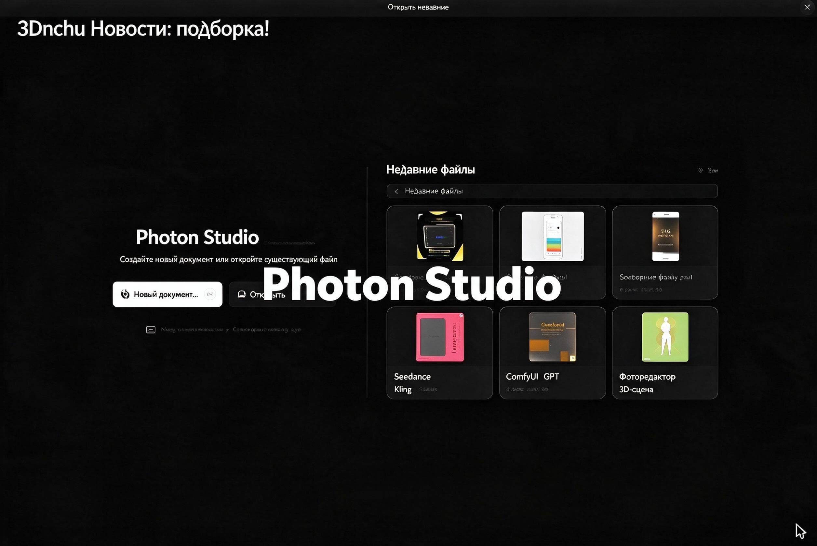Open the white phone with colored stripes thumbnail
This screenshot has height=546, width=817.
(553, 236)
